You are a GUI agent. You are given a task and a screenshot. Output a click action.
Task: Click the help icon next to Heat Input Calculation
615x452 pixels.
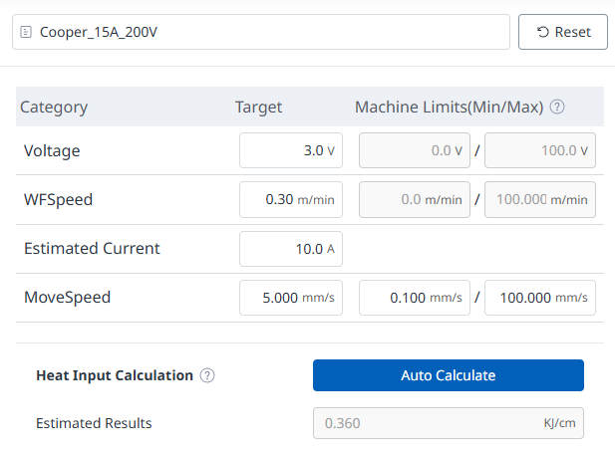click(207, 376)
